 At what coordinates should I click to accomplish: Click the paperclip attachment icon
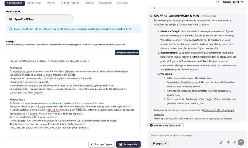(234, 142)
